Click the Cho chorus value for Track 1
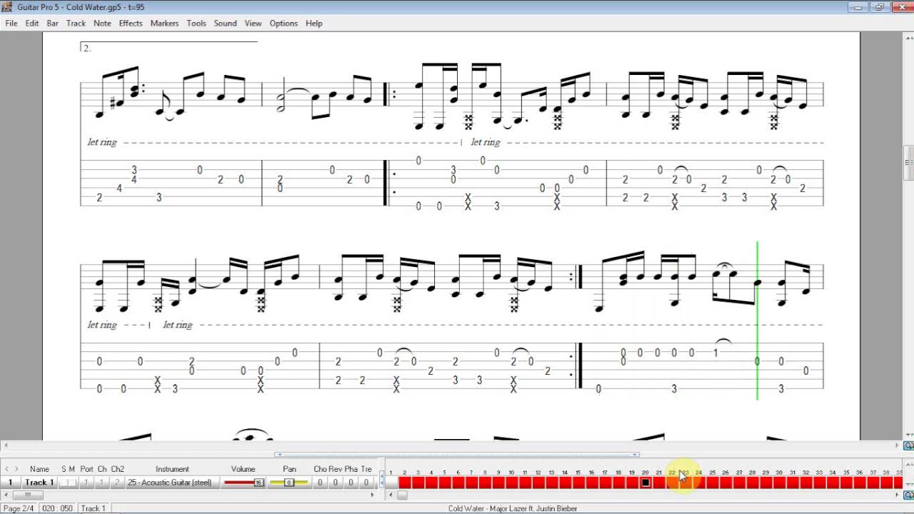The image size is (914, 514). (320, 483)
